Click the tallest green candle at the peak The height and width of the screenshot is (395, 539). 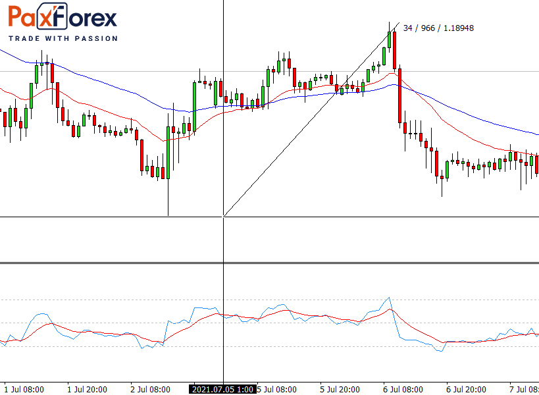tap(389, 41)
